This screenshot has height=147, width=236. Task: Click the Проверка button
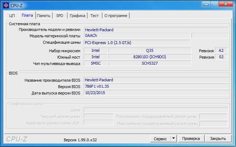point(191,139)
